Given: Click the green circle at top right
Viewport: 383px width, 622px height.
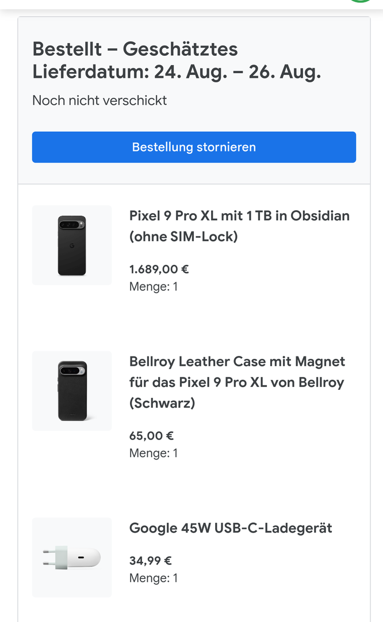Looking at the screenshot, I should (361, 2).
